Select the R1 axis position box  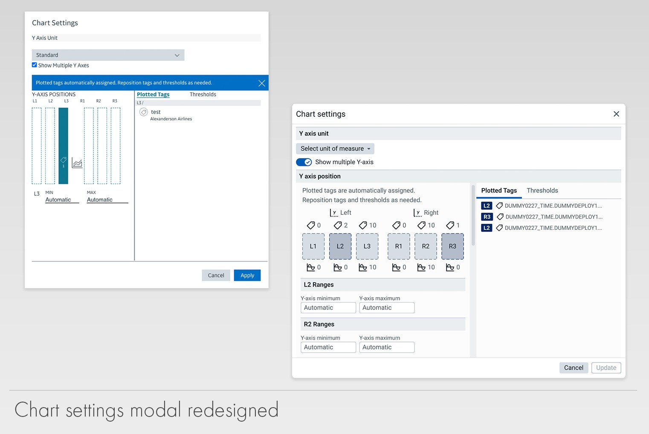pyautogui.click(x=399, y=246)
